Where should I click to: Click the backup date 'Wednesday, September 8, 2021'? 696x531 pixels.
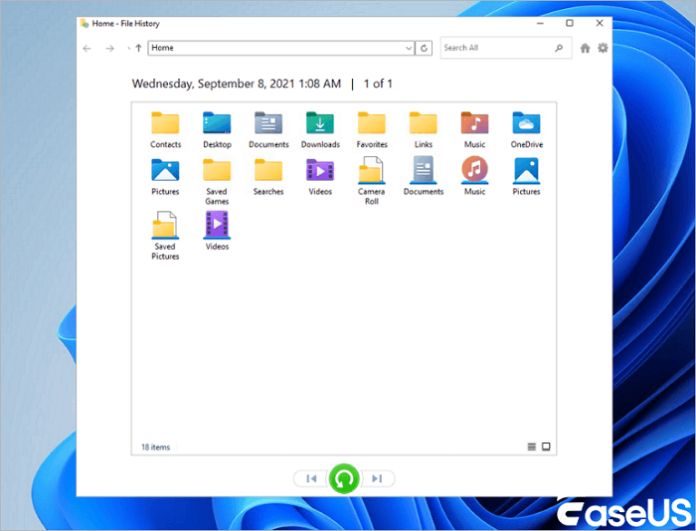(214, 84)
